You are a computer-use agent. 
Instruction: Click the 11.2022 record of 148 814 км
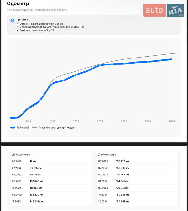pos(50,201)
